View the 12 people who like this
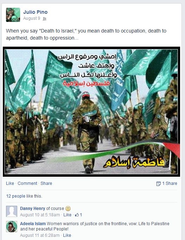Viewport: 185px width, 240px height. click(x=16, y=196)
